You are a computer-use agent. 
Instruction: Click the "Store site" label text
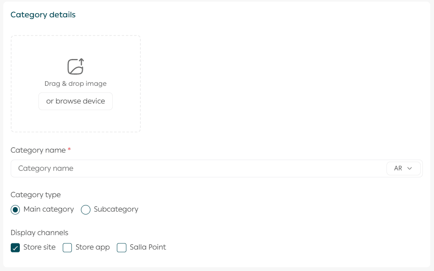point(39,247)
